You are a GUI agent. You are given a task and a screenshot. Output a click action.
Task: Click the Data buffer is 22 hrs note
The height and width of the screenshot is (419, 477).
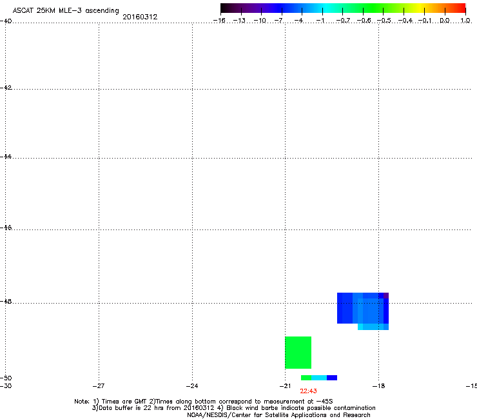[233, 408]
